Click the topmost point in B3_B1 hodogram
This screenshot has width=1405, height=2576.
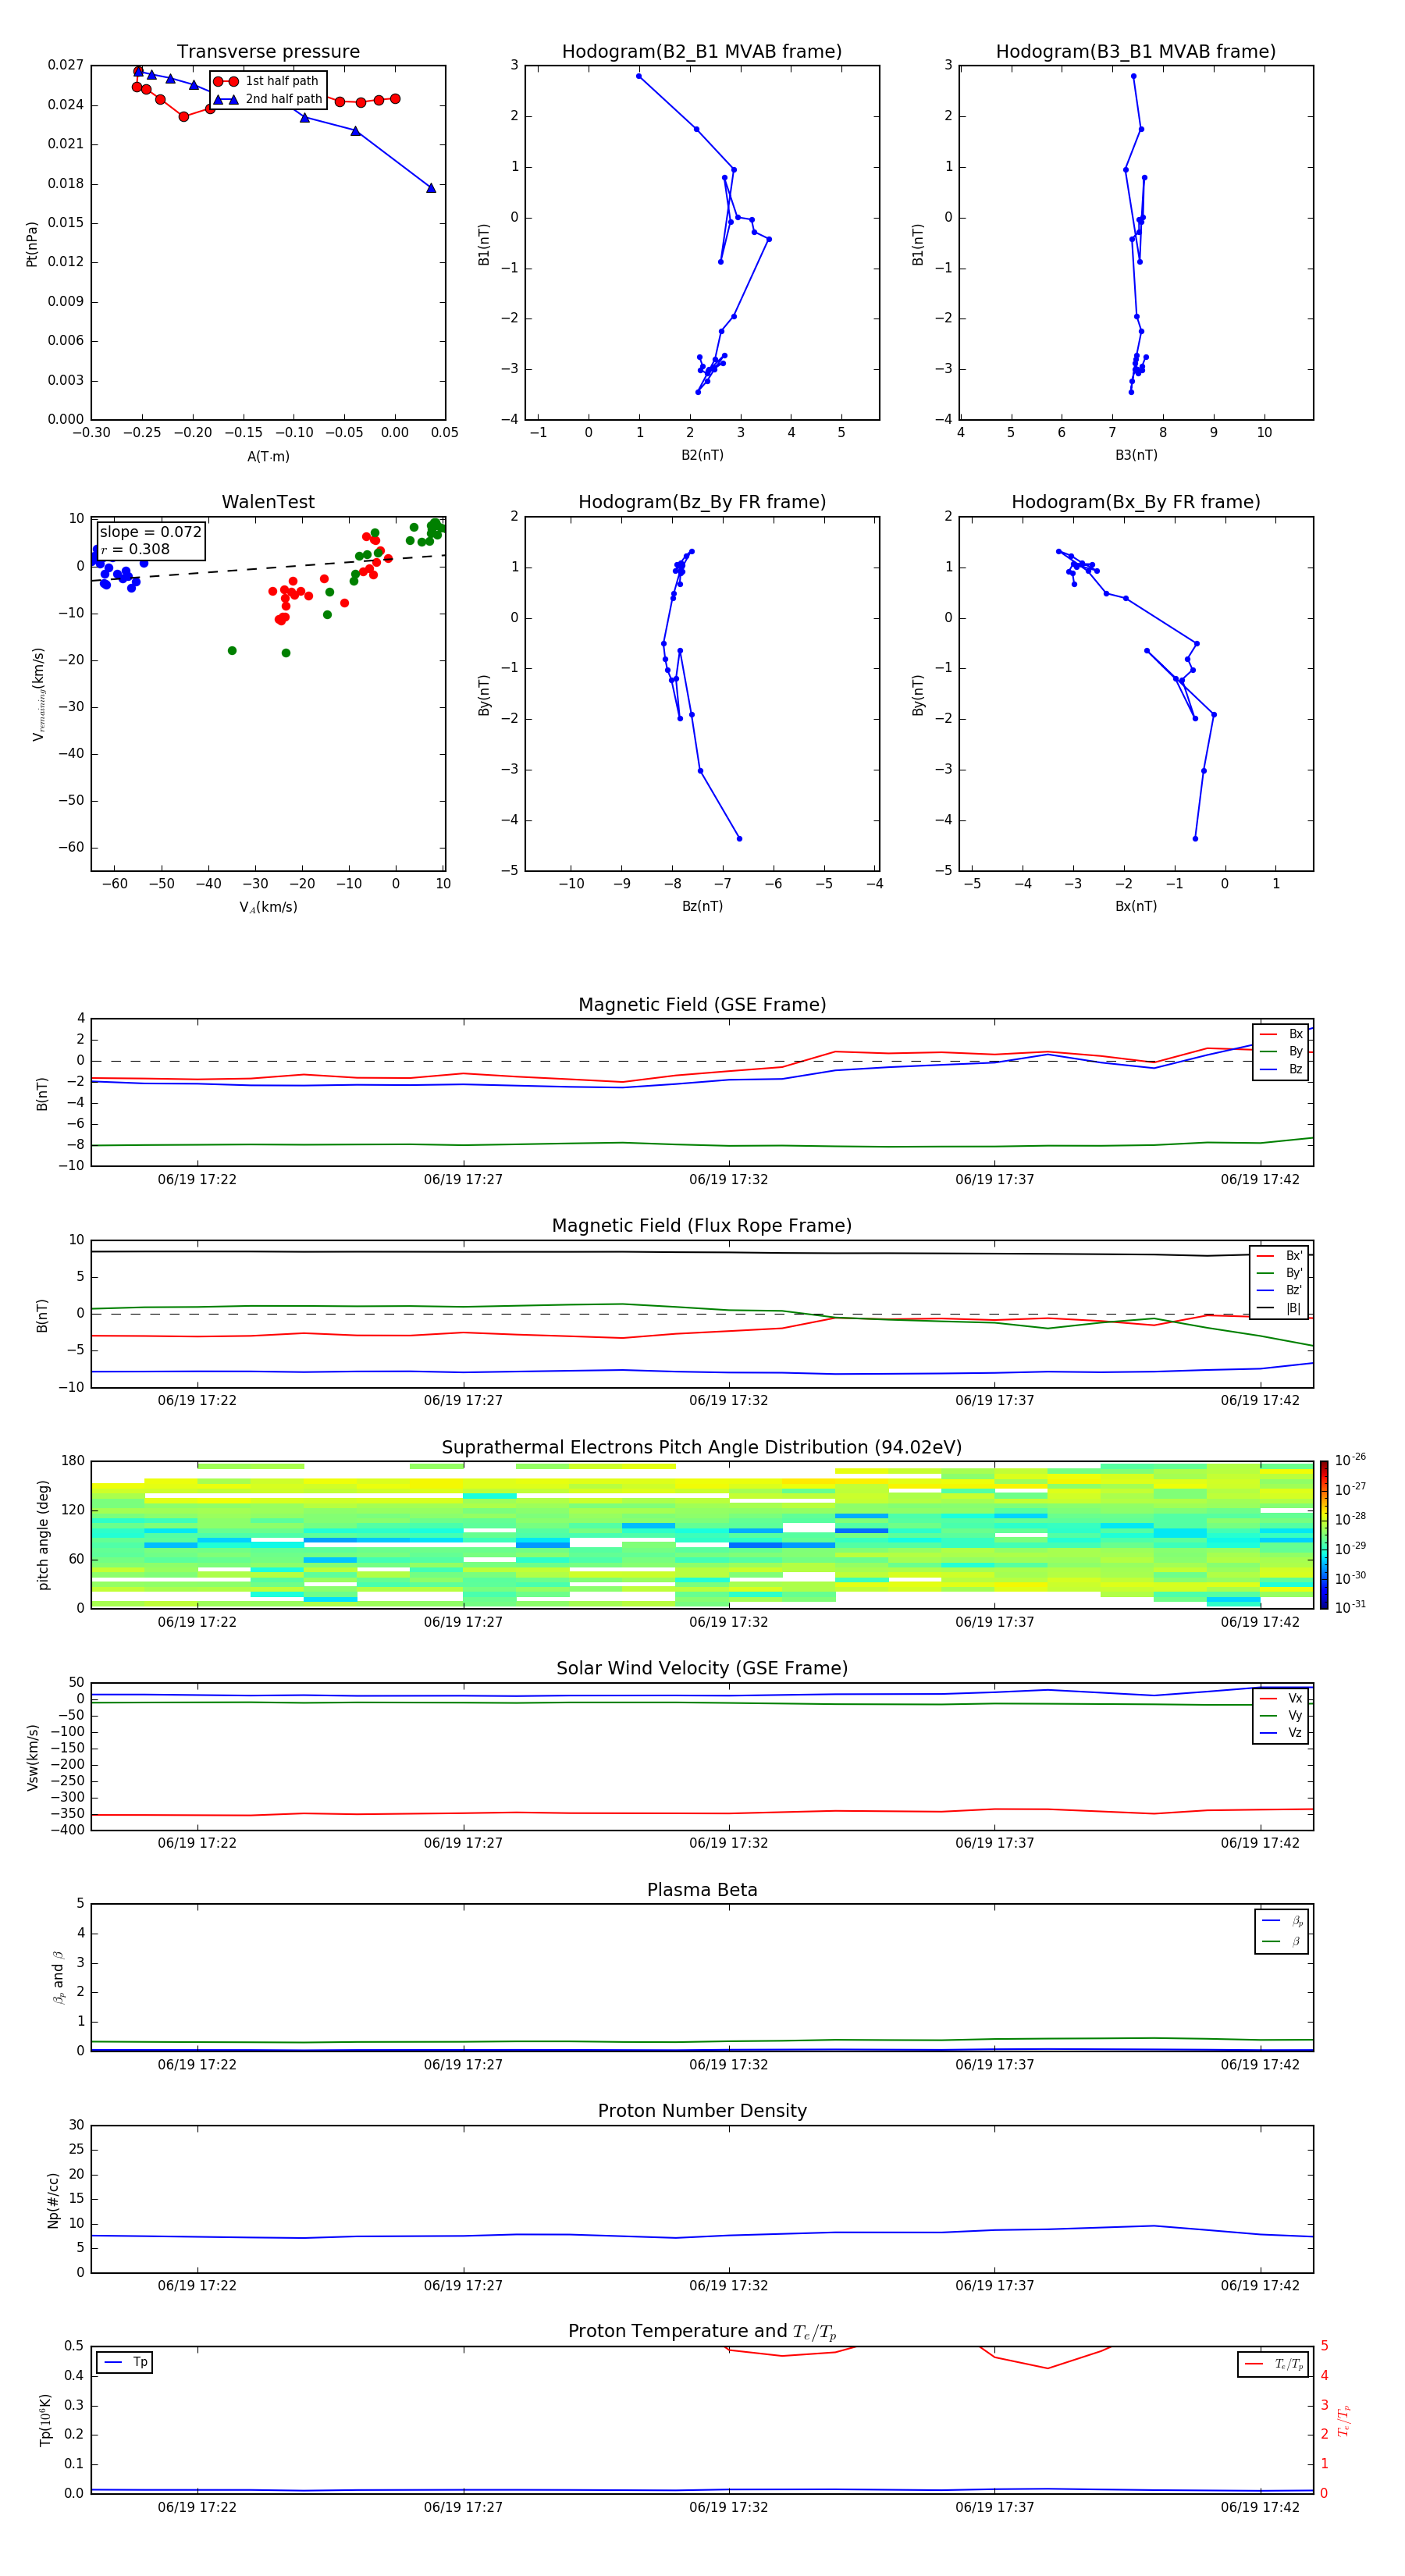click(x=1133, y=76)
